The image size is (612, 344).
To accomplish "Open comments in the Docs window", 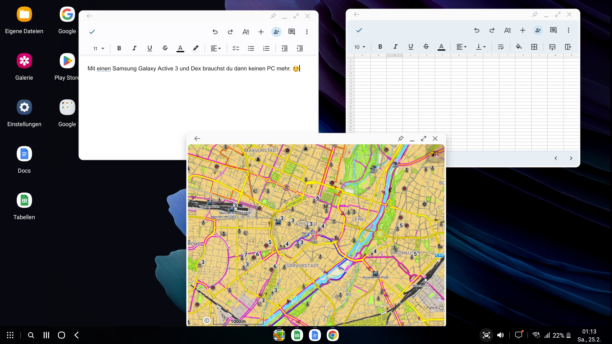I will [x=292, y=32].
